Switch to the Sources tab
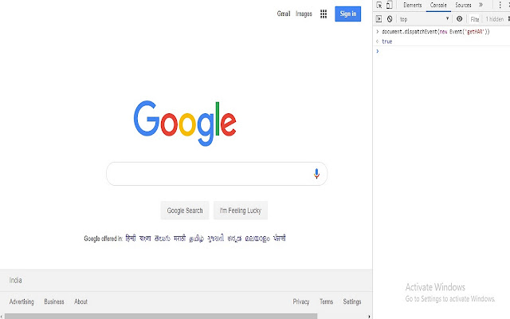The height and width of the screenshot is (319, 510). tap(463, 6)
